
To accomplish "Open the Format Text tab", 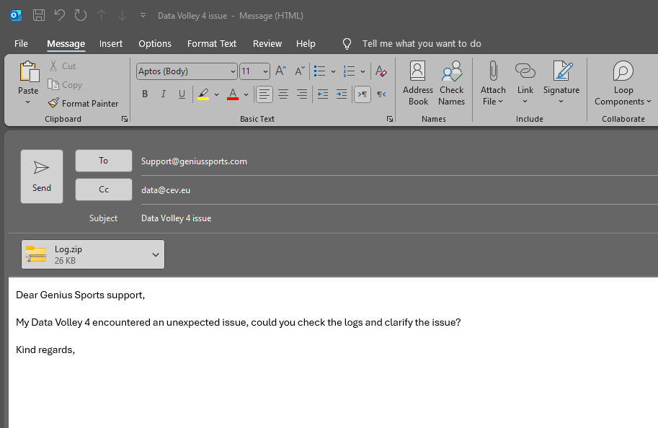I will (212, 44).
